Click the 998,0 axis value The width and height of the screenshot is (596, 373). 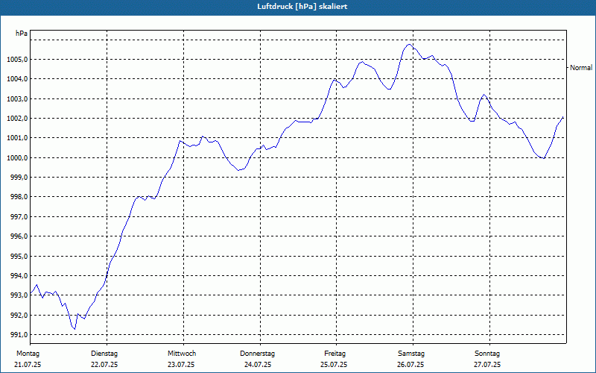point(19,197)
